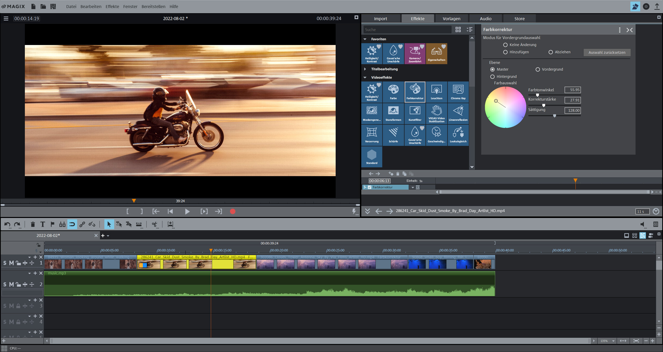Select the Abziehen foreground mode

tap(551, 52)
